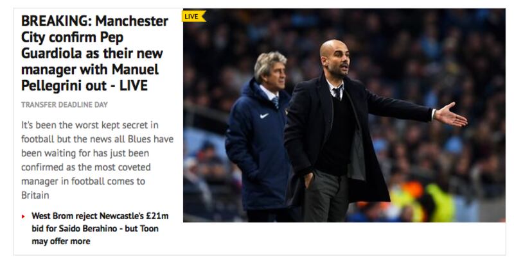514x266 pixels.
Task: Click 'may offer more' in related story
Action: (x=61, y=241)
